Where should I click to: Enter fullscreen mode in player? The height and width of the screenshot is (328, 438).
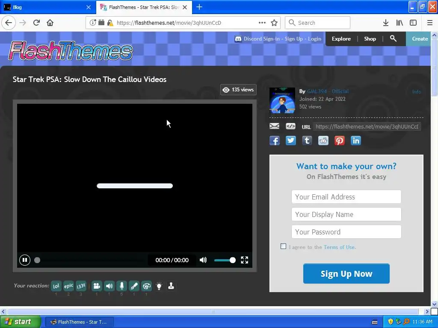(244, 260)
